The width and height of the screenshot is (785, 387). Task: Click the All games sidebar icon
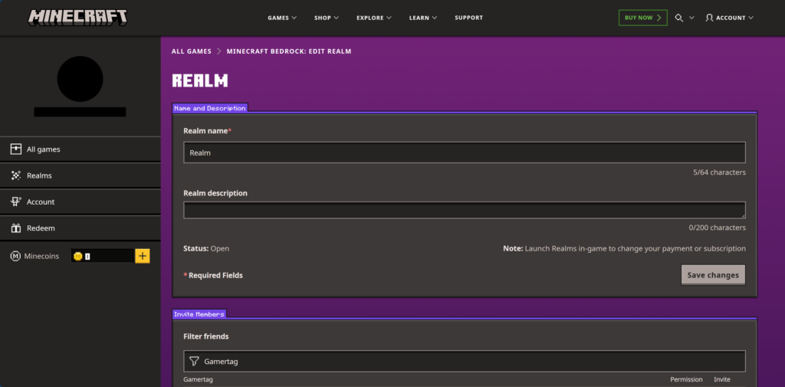click(16, 149)
